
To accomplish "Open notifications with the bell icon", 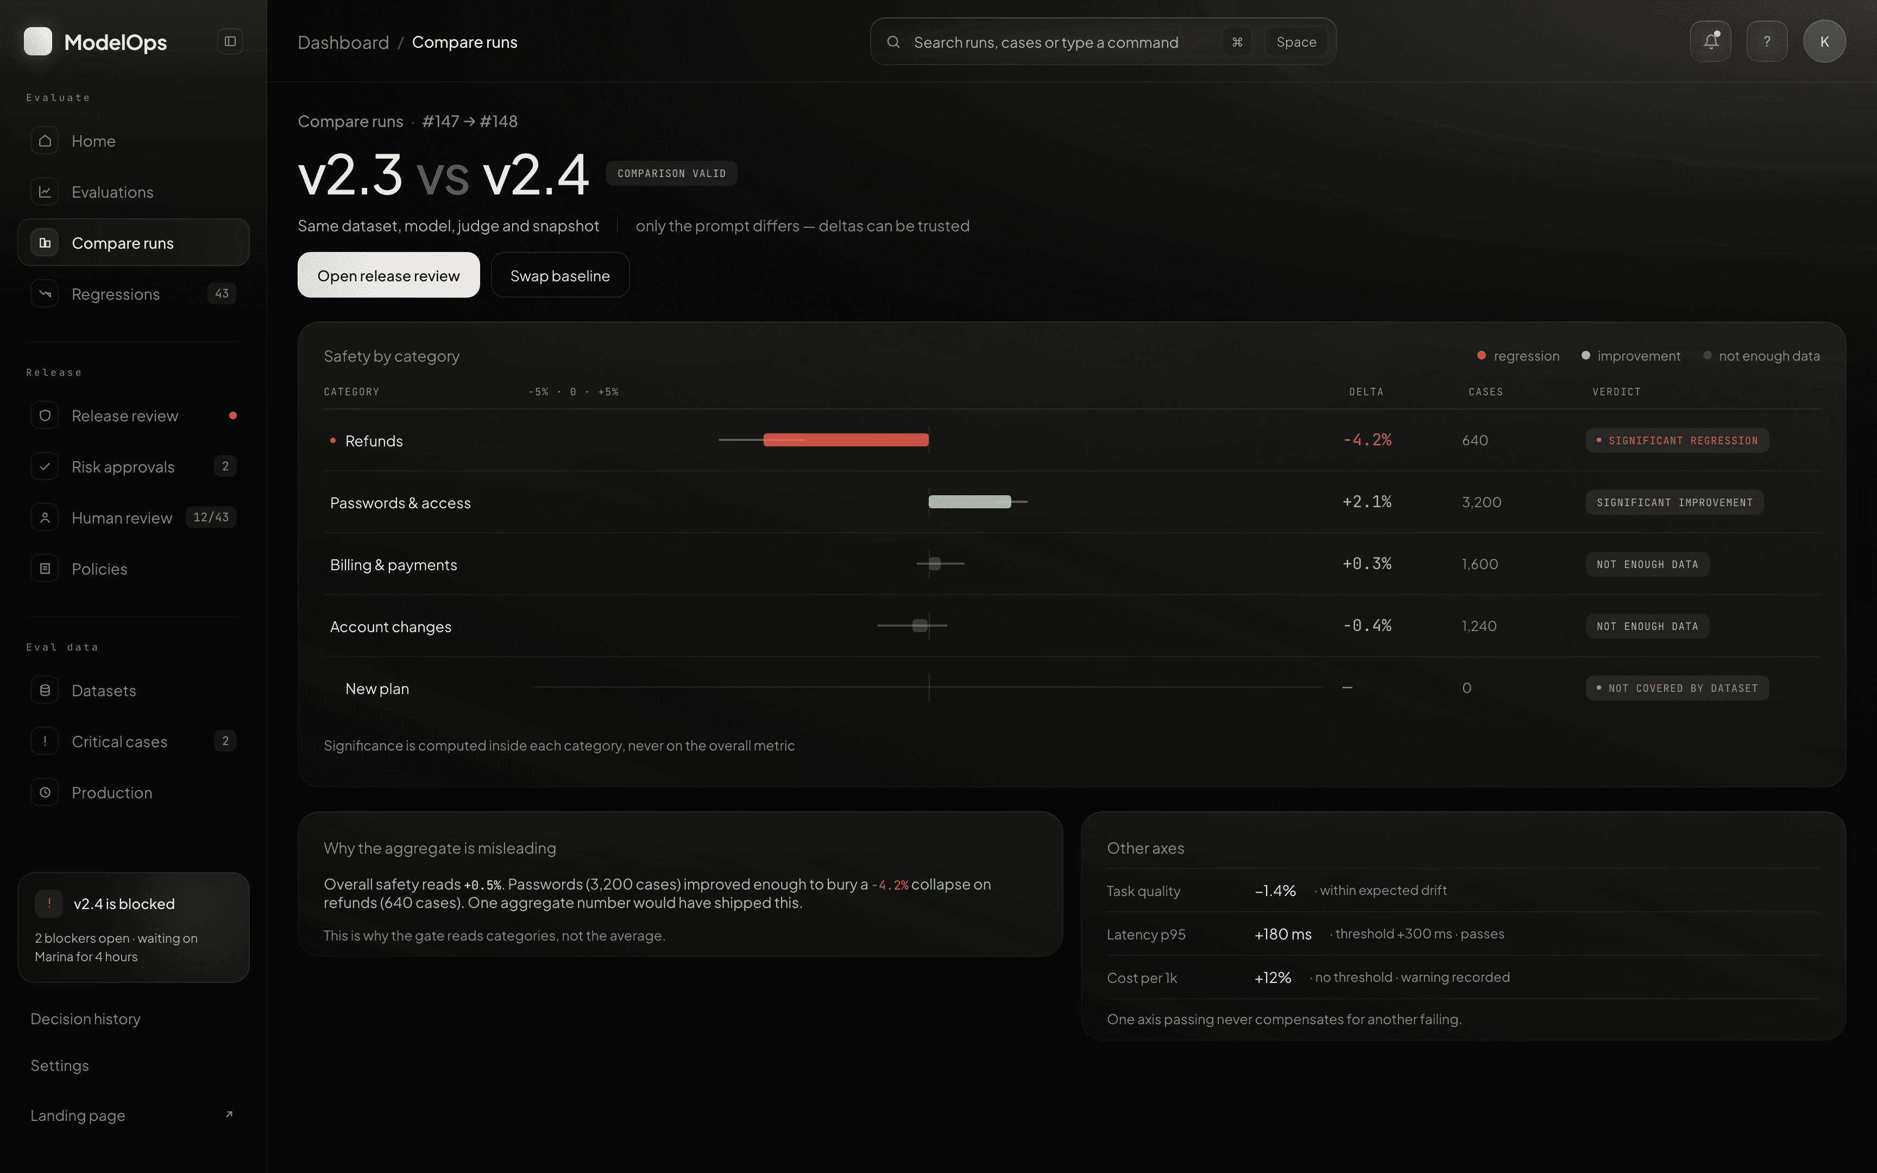I will click(1710, 41).
